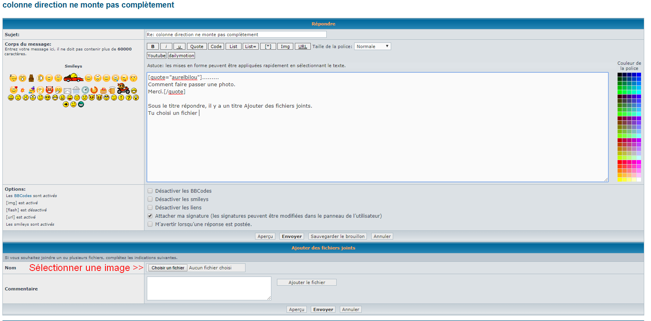Viewport: 651px width, 321px height.
Task: Insert the motorcycle rider smiley
Action: point(123,89)
